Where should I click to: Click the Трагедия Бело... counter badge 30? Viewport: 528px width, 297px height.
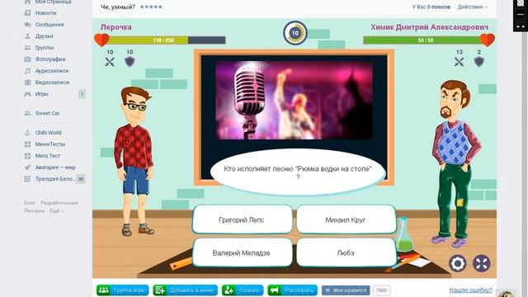[81, 179]
